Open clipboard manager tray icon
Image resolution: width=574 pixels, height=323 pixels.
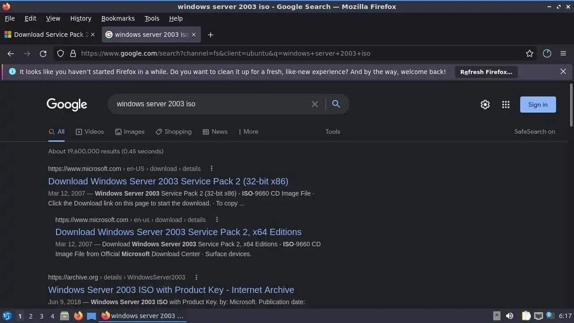526,316
